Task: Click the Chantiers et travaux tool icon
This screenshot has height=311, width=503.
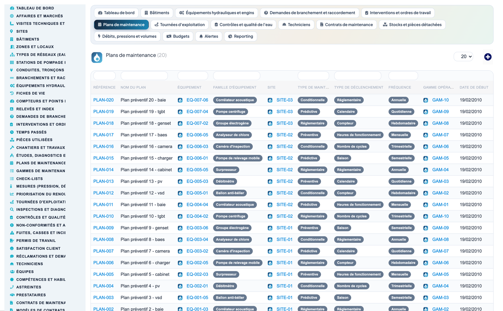Action: pyautogui.click(x=12, y=147)
